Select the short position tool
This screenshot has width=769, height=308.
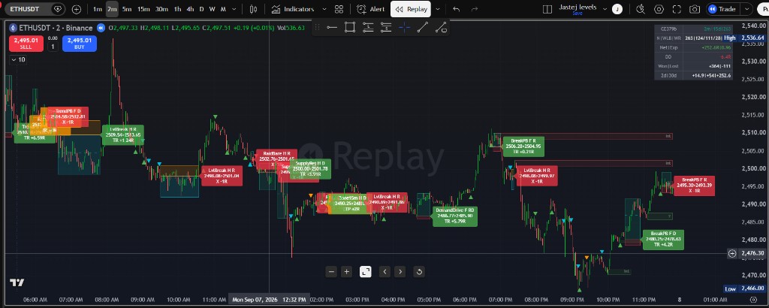point(387,28)
